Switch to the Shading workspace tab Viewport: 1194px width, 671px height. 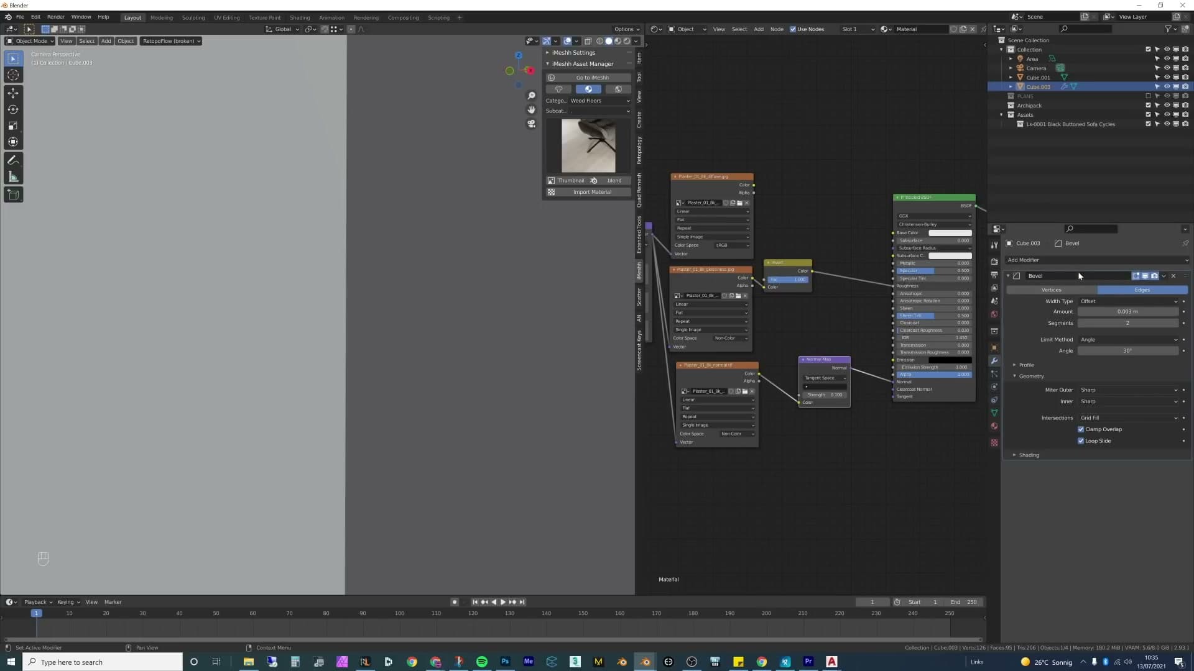point(300,18)
